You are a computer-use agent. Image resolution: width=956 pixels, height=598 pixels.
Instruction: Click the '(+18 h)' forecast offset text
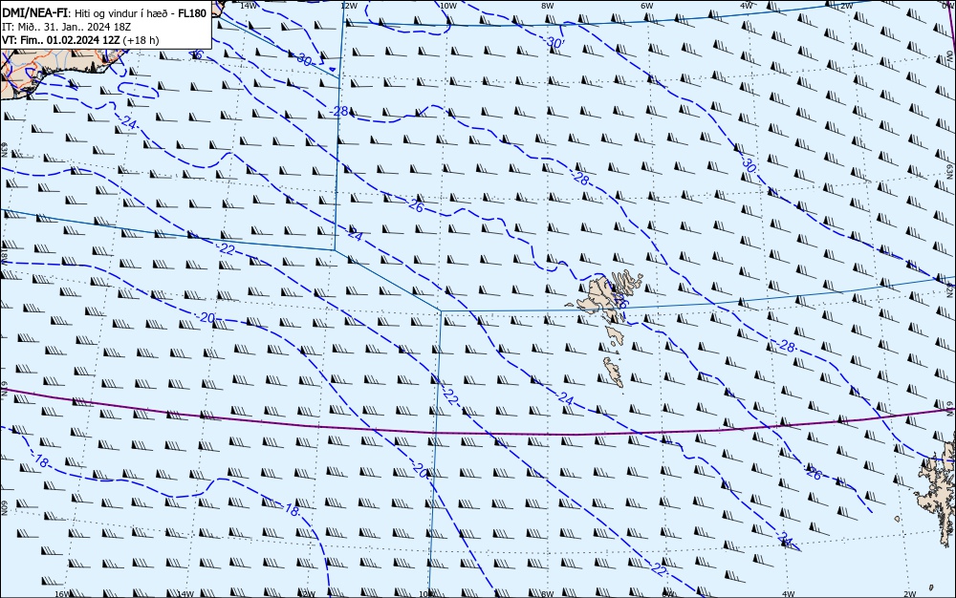[x=141, y=40]
